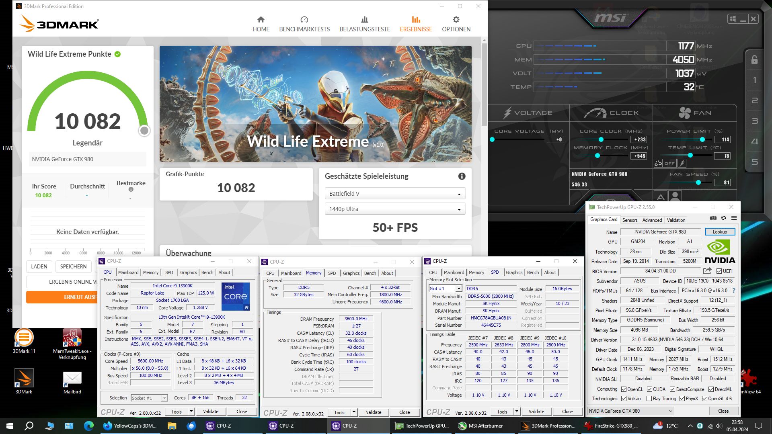772x434 pixels.
Task: Open Bench tab in CPU-Z Memory window
Action: [x=370, y=273]
